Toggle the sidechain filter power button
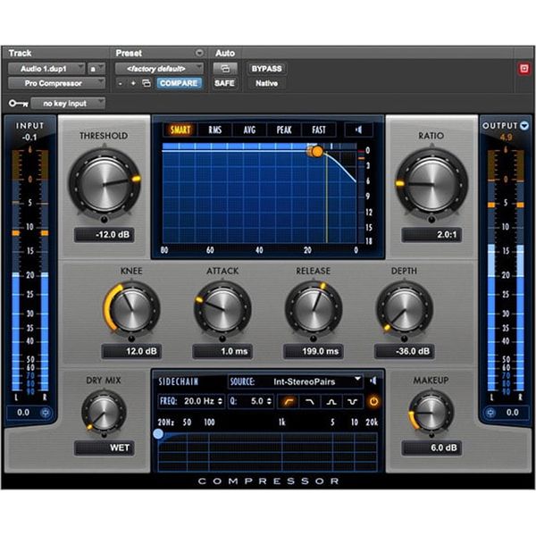Screen dimensions: 536x536 [373, 401]
